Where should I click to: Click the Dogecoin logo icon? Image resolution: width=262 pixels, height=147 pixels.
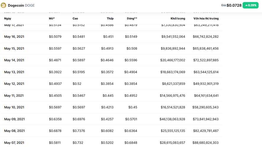click(4, 5)
